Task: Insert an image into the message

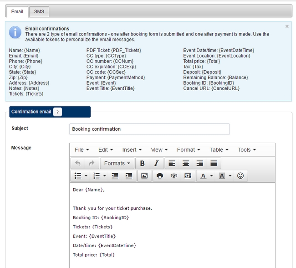Action: (x=144, y=175)
